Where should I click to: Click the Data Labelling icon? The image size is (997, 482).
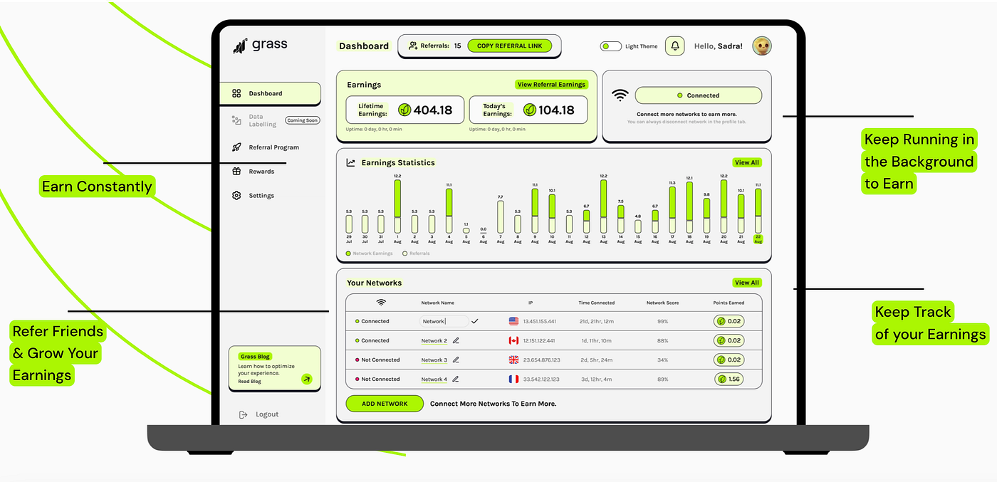pyautogui.click(x=236, y=120)
